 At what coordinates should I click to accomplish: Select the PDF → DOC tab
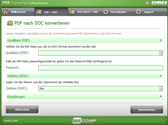coord(51,12)
